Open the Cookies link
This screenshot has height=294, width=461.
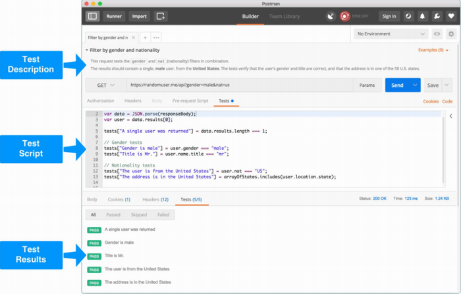431,101
